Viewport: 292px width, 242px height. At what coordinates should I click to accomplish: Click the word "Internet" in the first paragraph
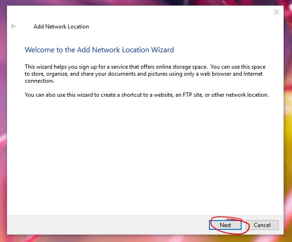(x=252, y=74)
